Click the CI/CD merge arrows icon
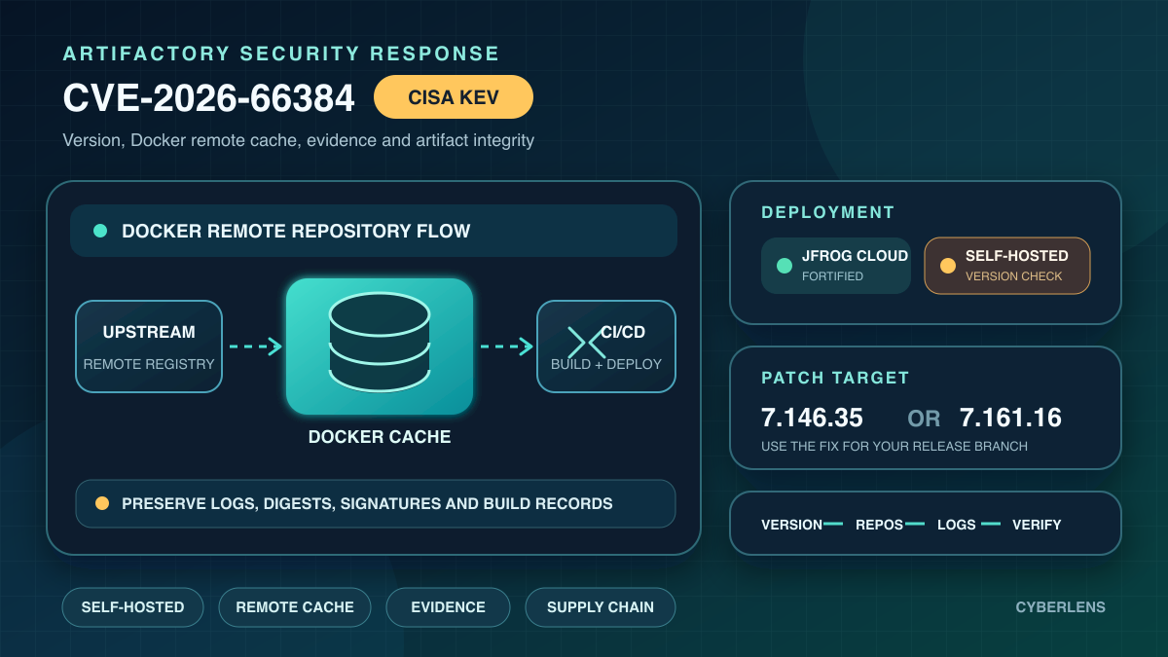Image resolution: width=1168 pixels, height=657 pixels. [587, 343]
